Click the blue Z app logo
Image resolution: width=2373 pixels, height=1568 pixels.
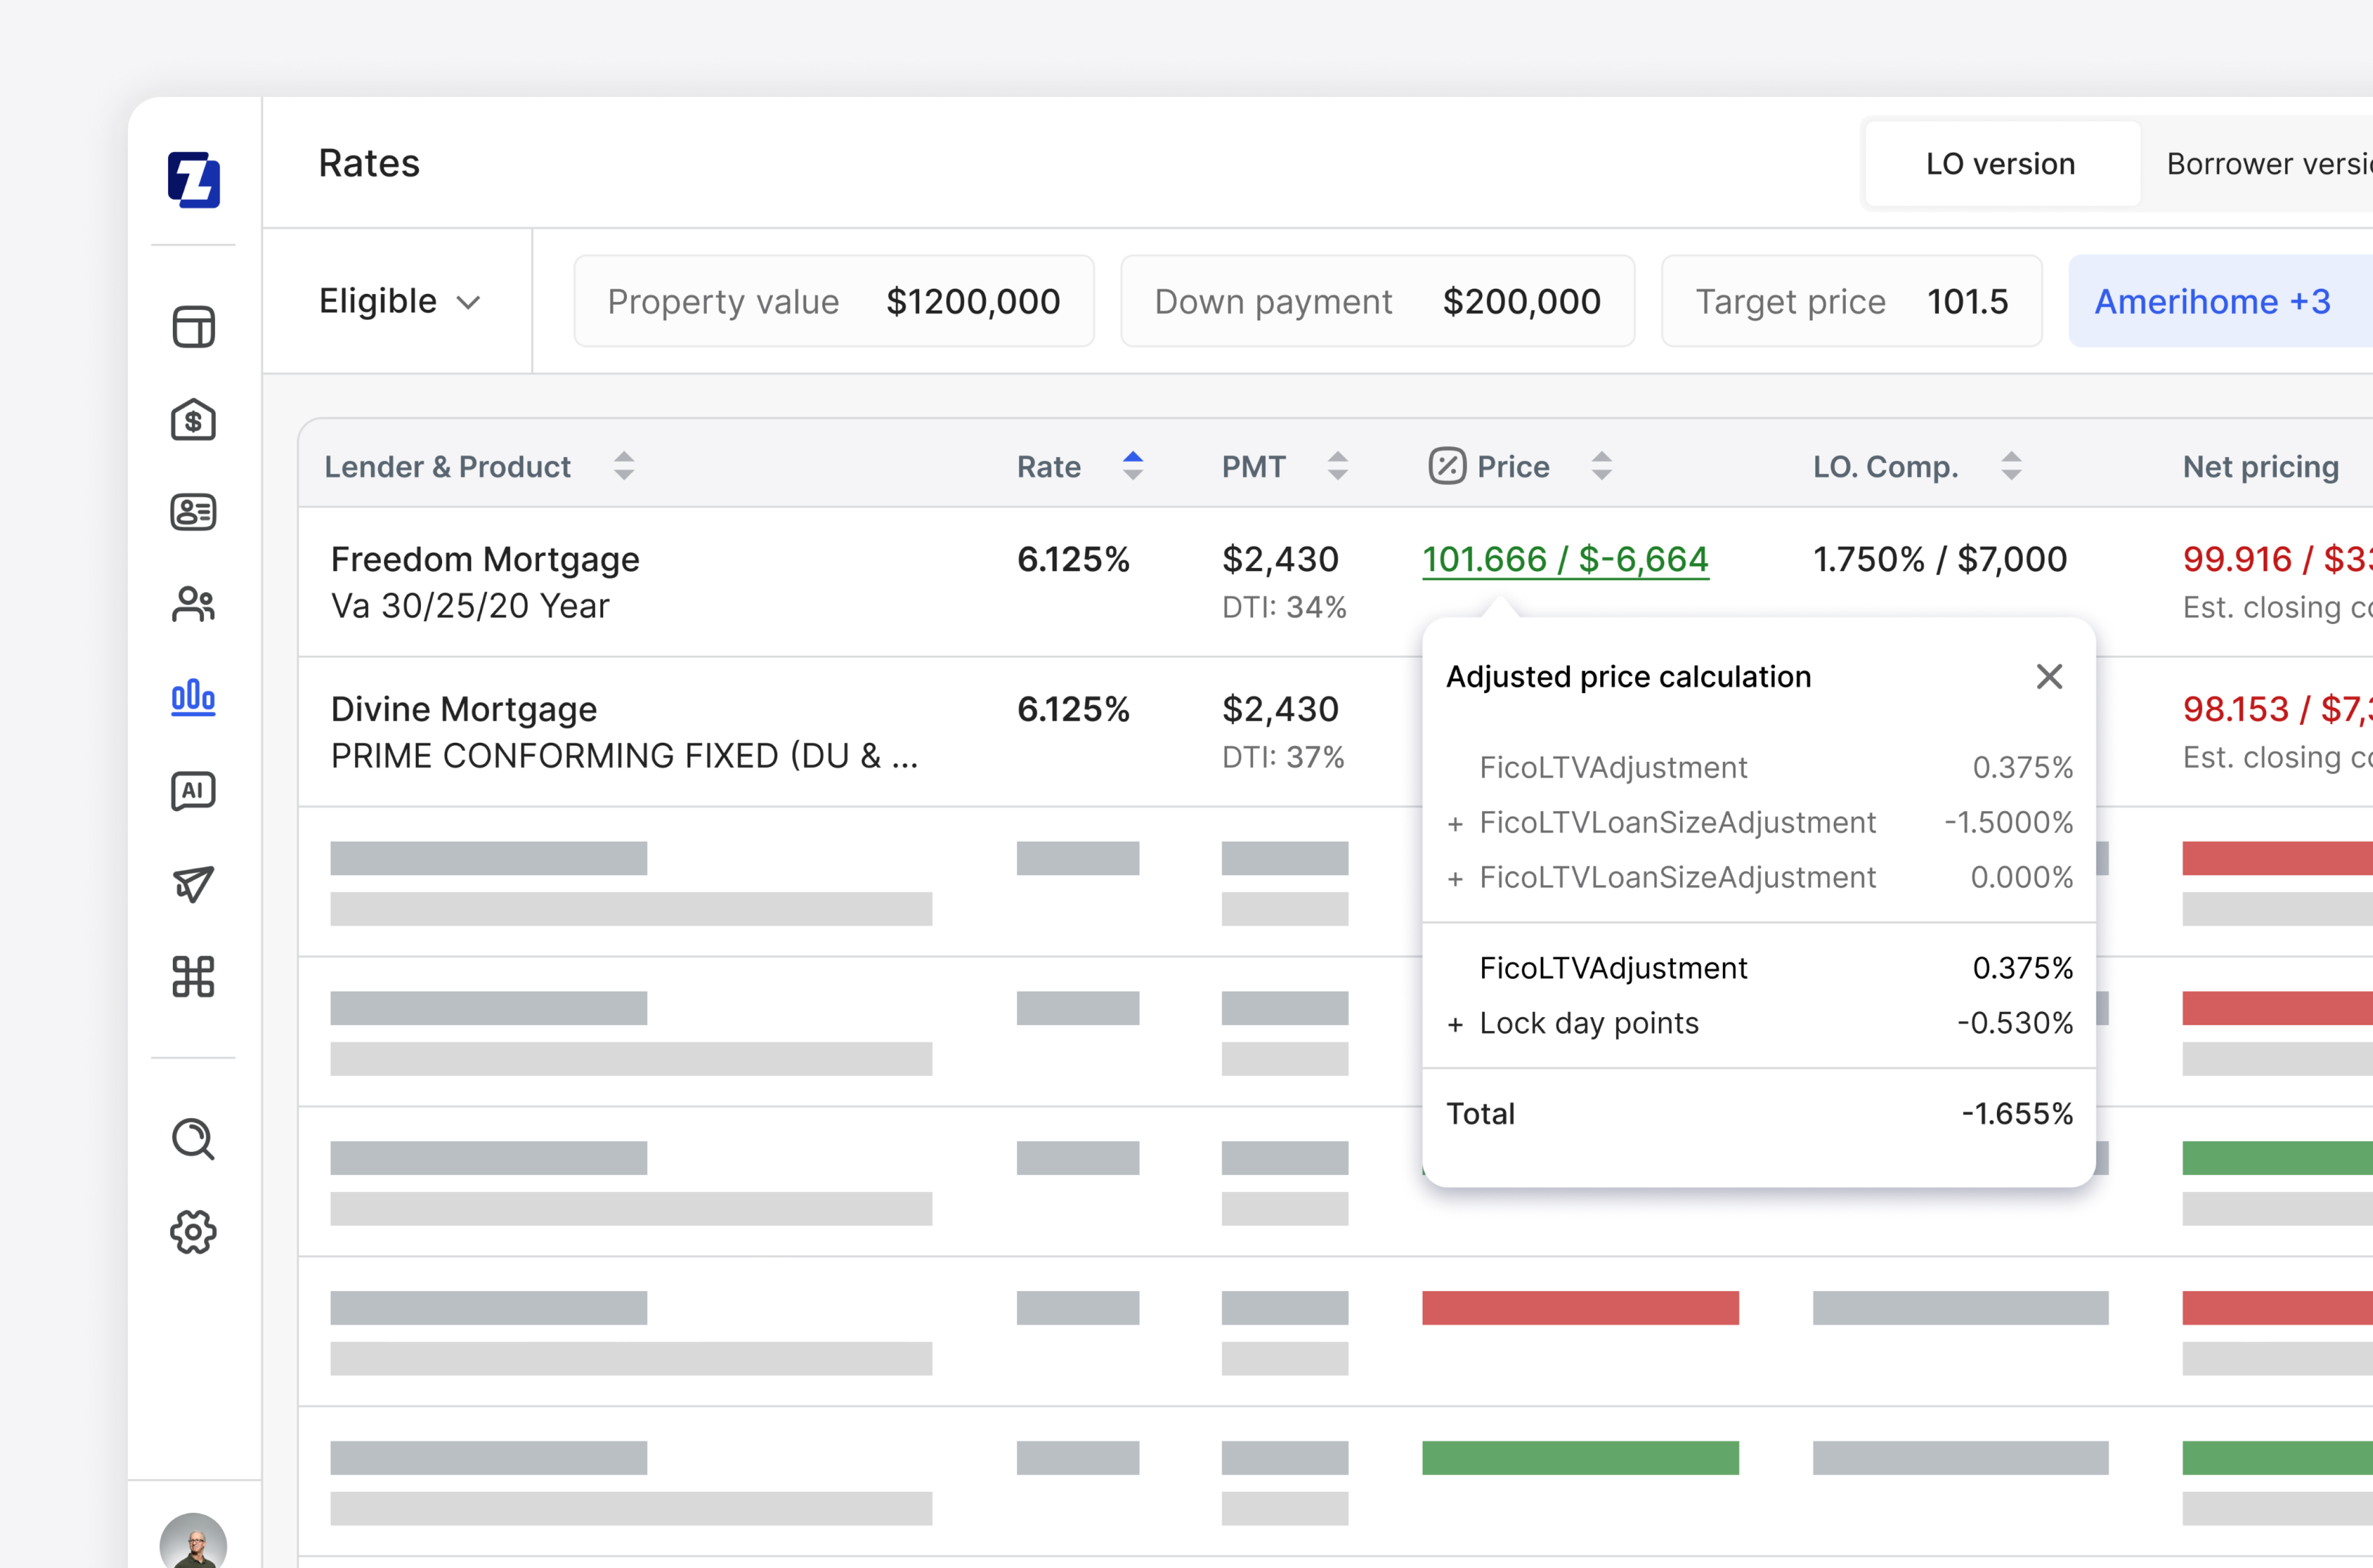coord(193,180)
